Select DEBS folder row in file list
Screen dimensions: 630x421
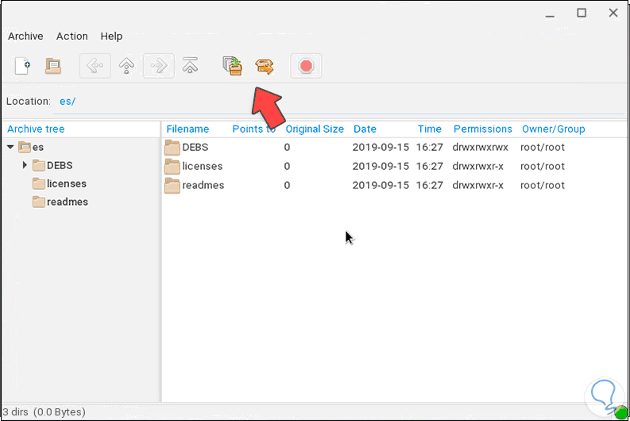point(394,148)
